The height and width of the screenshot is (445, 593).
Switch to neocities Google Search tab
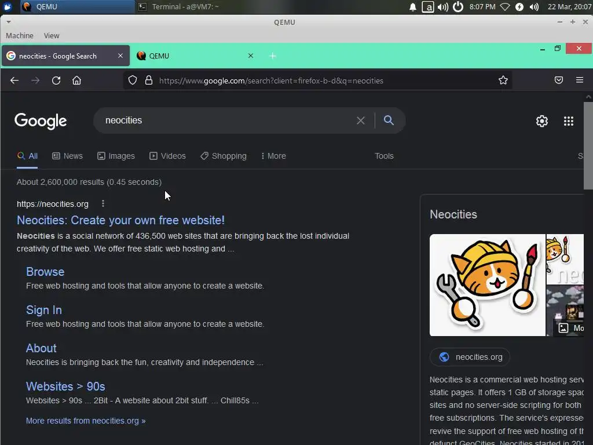click(x=66, y=56)
